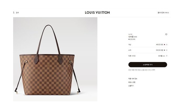Open 제품 세부 정보 product details

133,79
